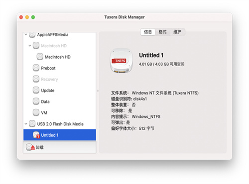Collapse the USB 2.0 Flash Disk Media node
249x184 pixels.
(26, 124)
